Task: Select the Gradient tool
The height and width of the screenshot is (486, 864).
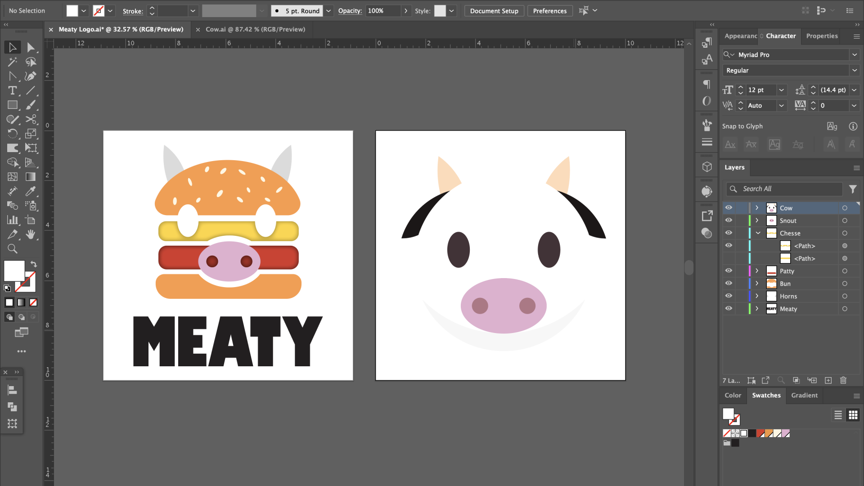Action: click(x=31, y=177)
